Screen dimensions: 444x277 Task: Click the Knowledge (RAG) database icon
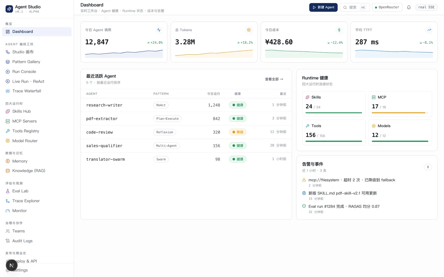click(x=8, y=171)
